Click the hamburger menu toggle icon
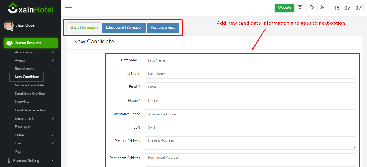This screenshot has height=167, width=367. point(69,8)
